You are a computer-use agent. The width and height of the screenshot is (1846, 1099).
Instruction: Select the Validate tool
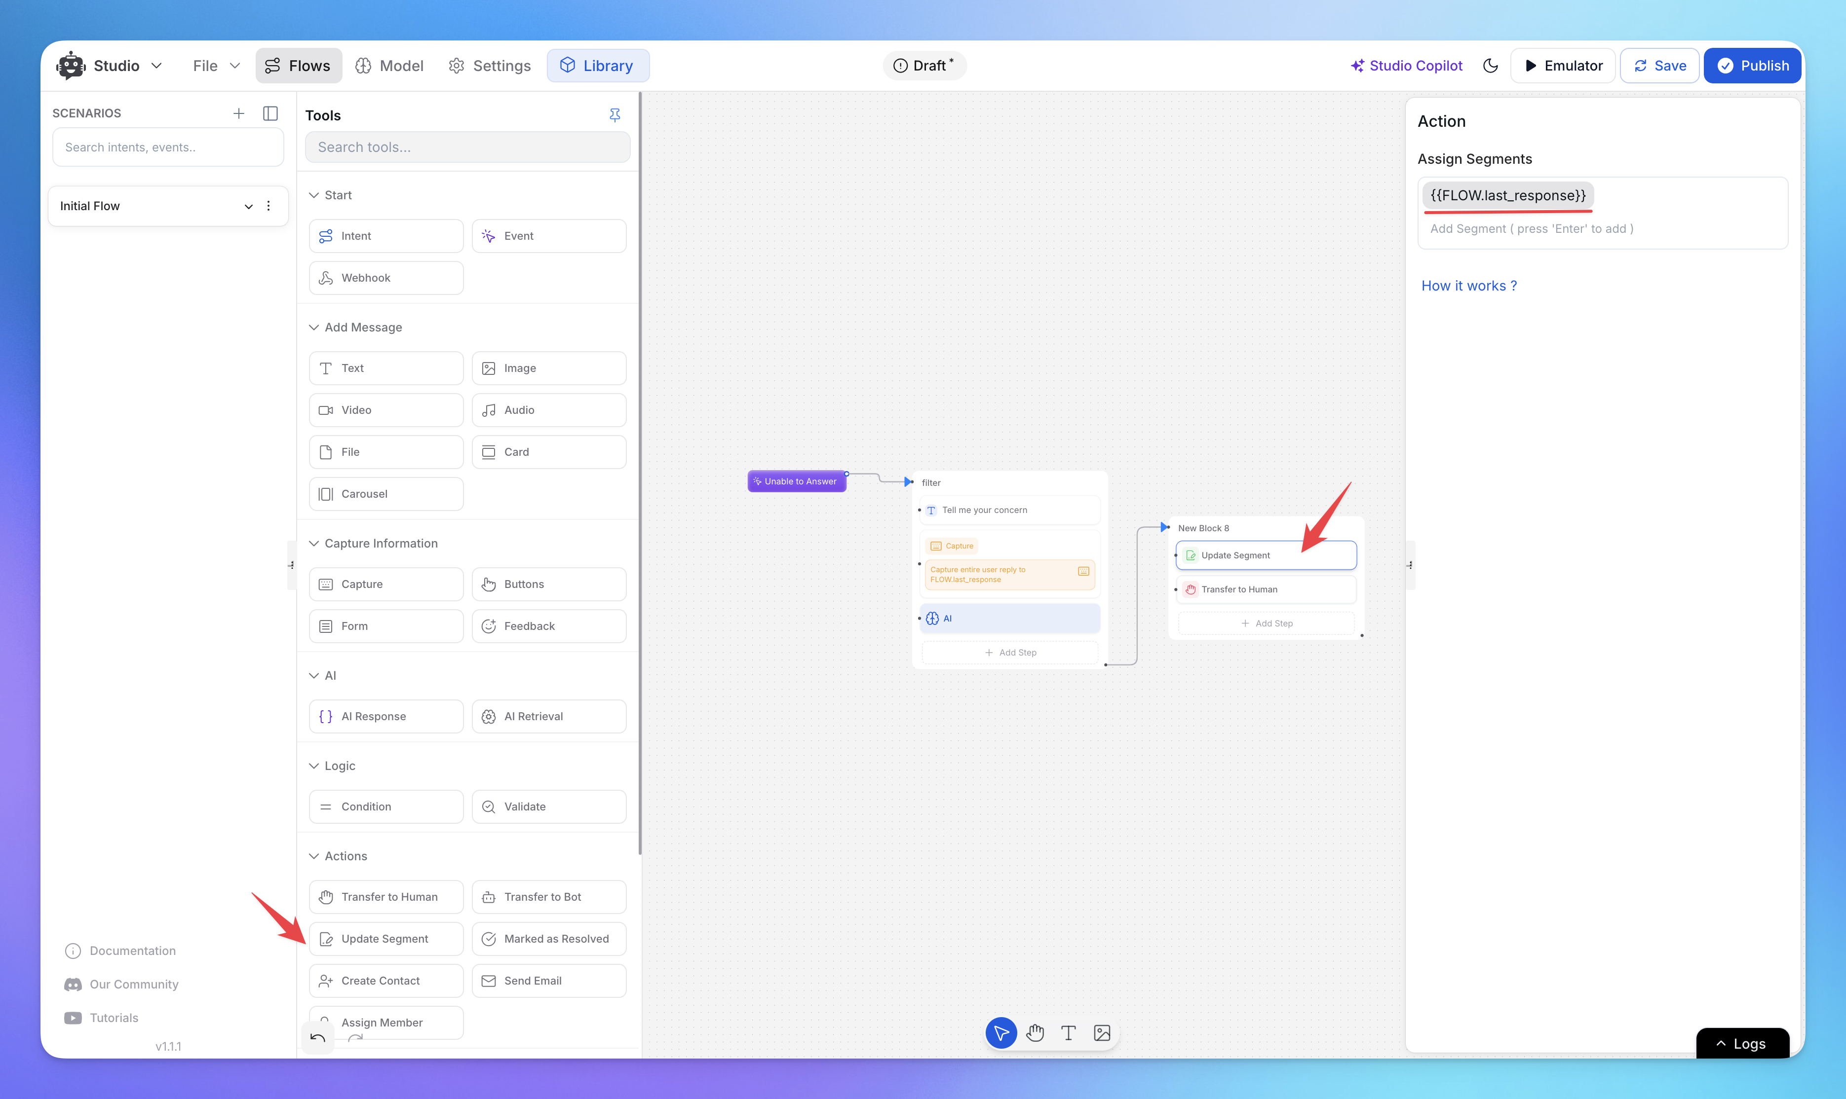(549, 806)
